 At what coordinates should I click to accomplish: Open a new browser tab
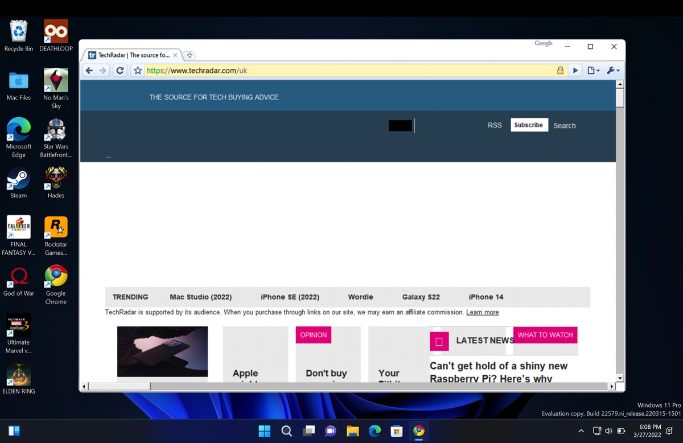(190, 55)
